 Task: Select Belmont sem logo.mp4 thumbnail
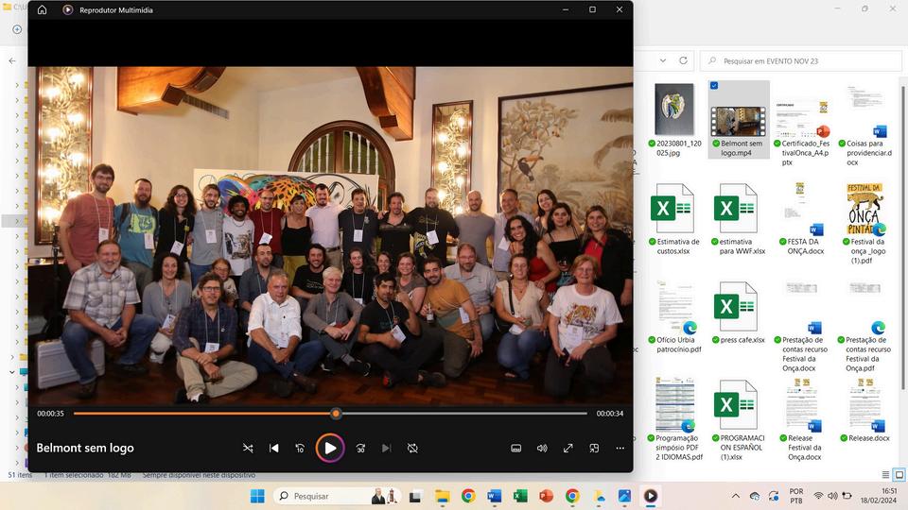(739, 121)
